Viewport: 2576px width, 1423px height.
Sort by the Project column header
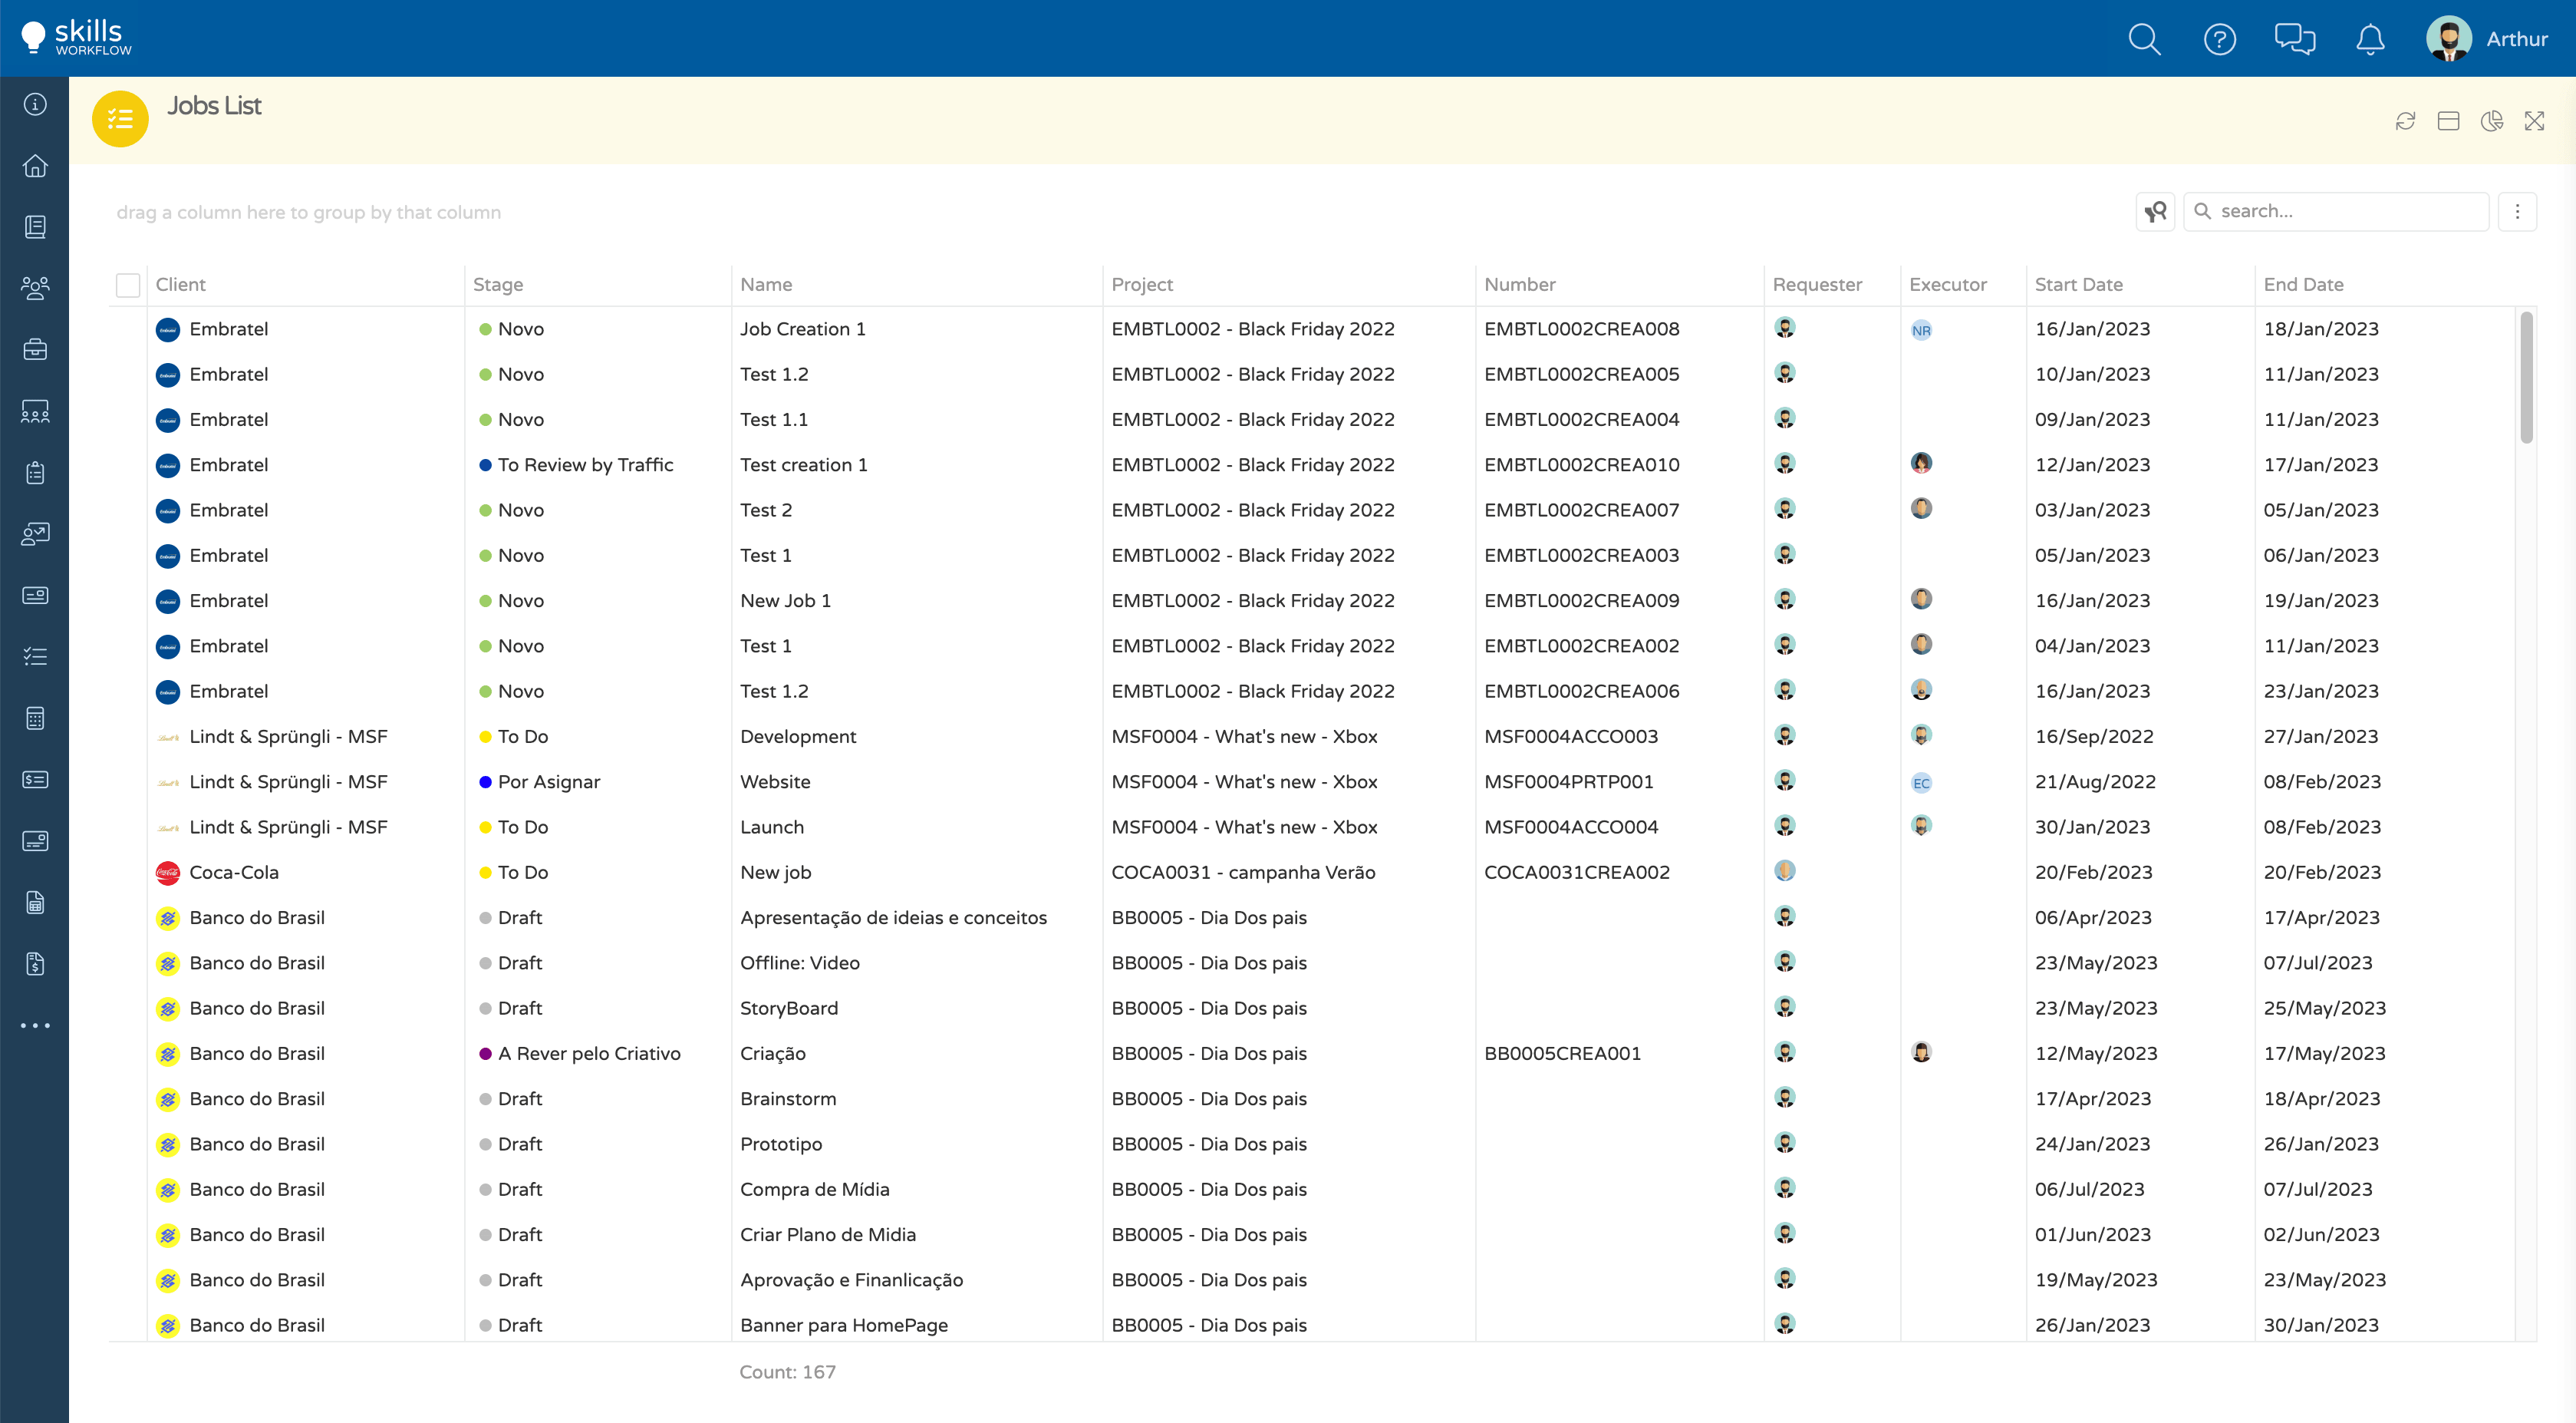tap(1142, 284)
